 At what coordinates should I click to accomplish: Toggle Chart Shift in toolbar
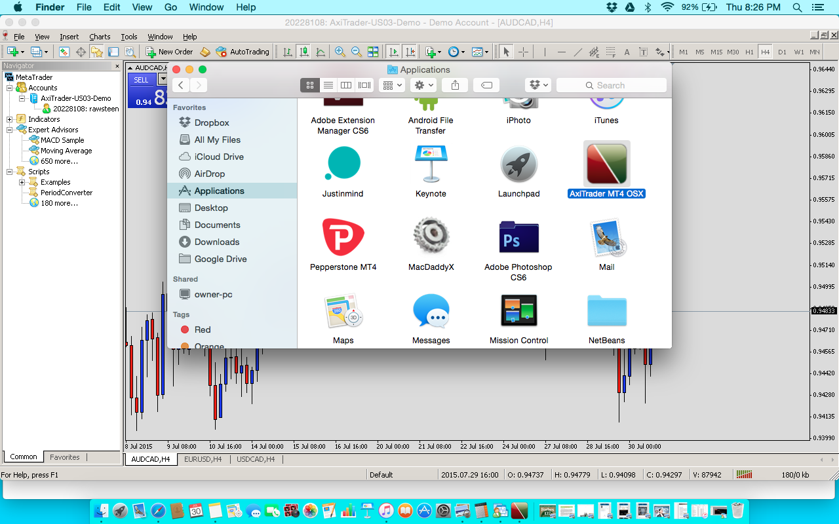coord(410,52)
